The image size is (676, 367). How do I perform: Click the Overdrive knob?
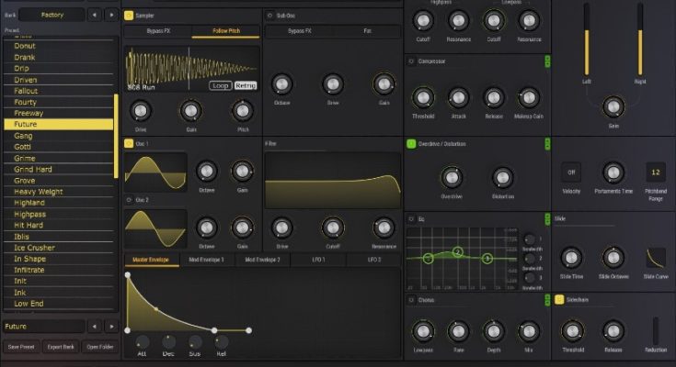point(451,177)
